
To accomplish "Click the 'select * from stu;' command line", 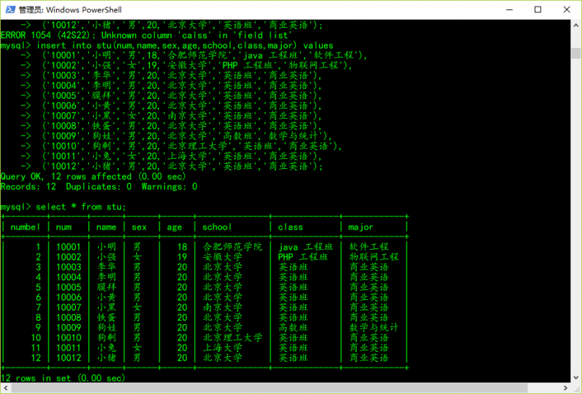I will (63, 207).
